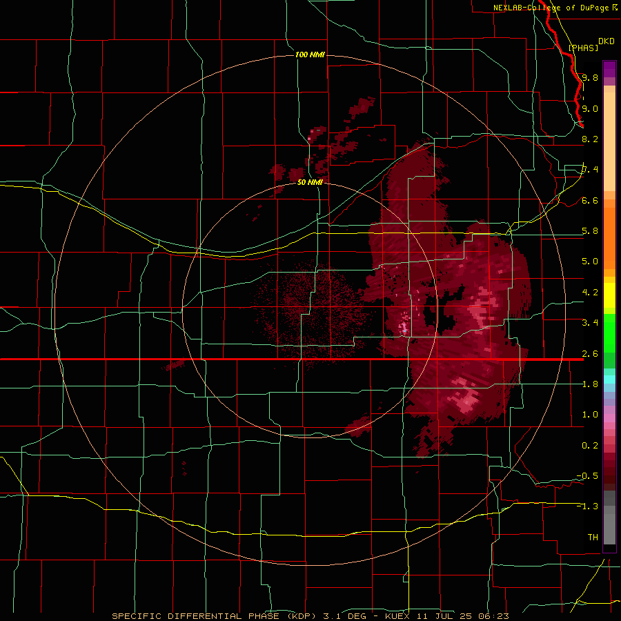Select the -0.5 scale value
The height and width of the screenshot is (621, 621).
(587, 476)
